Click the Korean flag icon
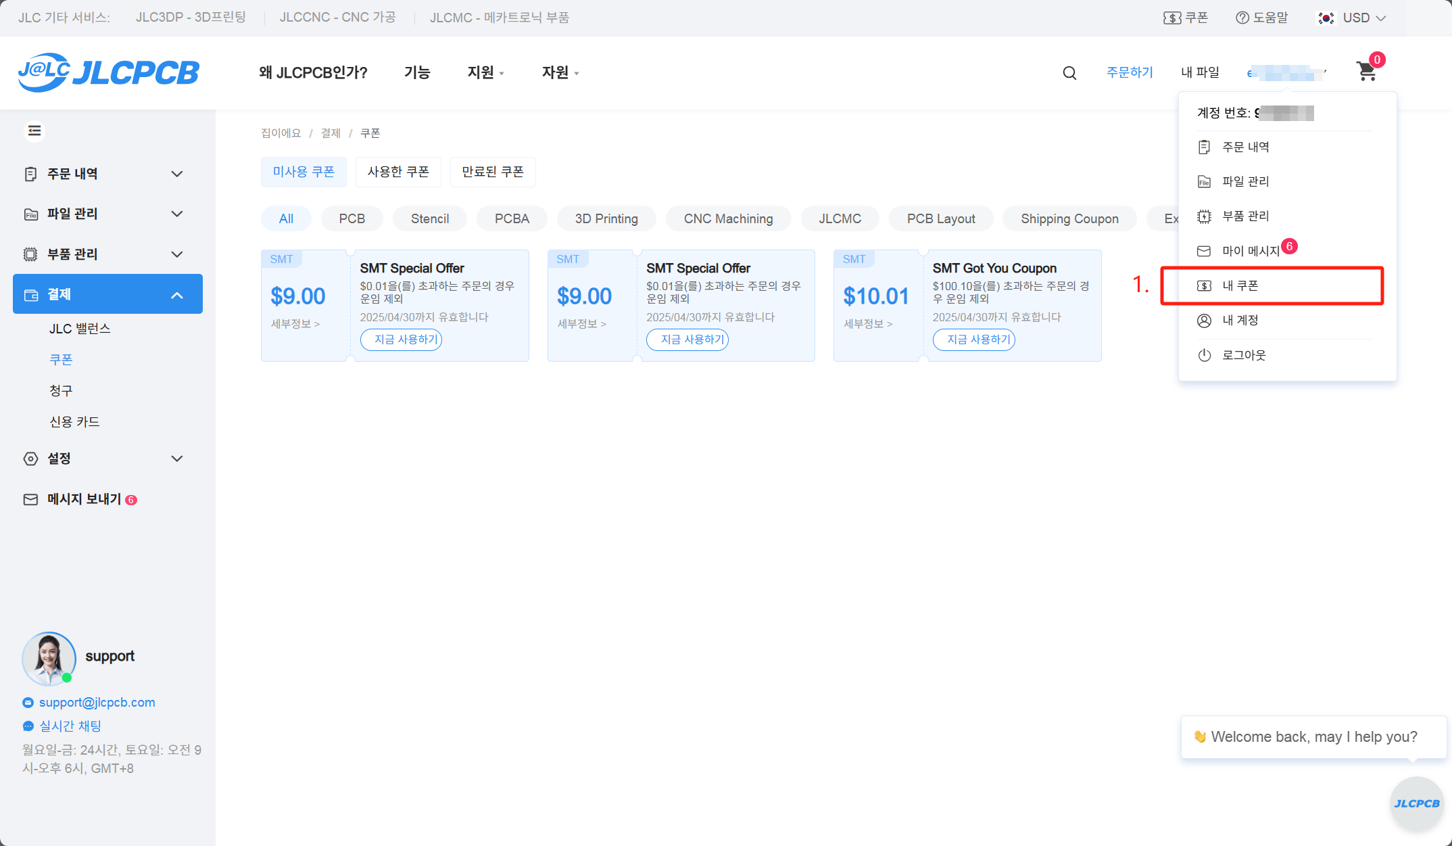The width and height of the screenshot is (1452, 846). [1326, 18]
